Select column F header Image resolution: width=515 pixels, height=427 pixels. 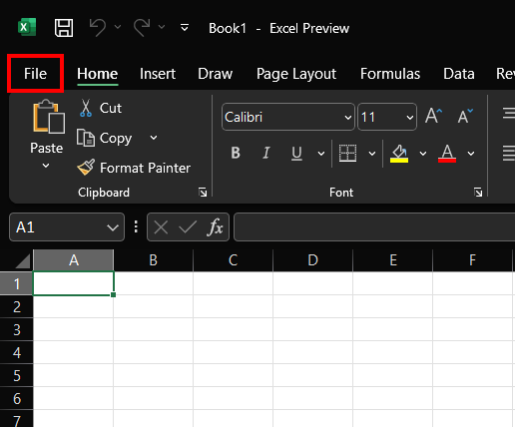pos(472,260)
